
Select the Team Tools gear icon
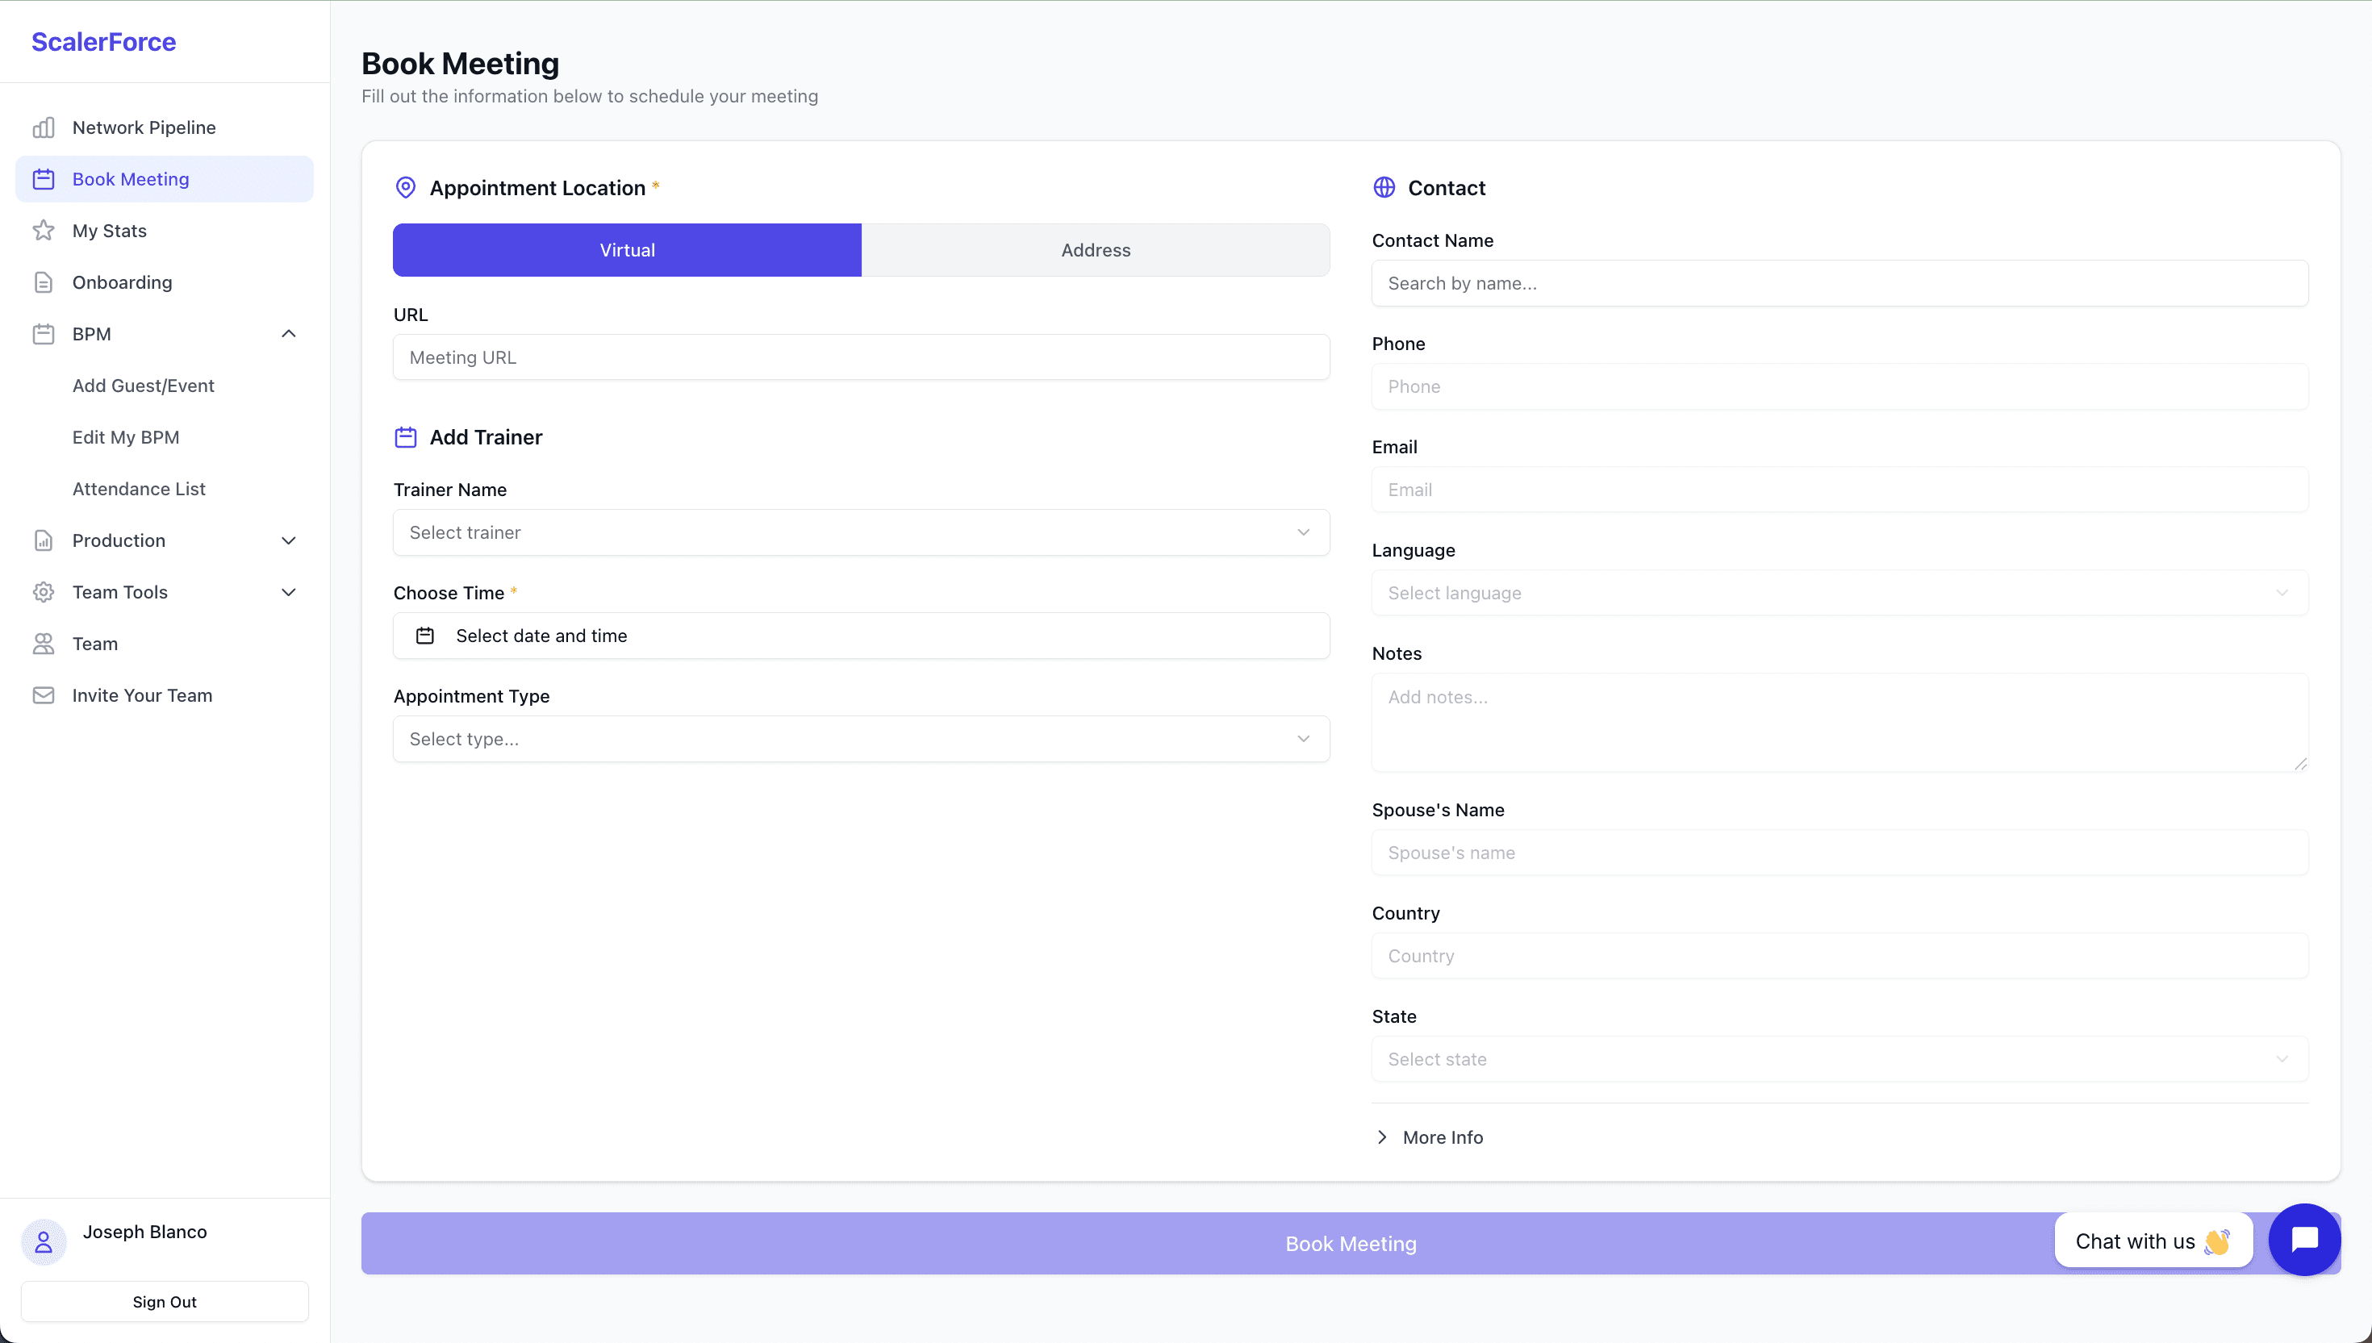tap(44, 591)
